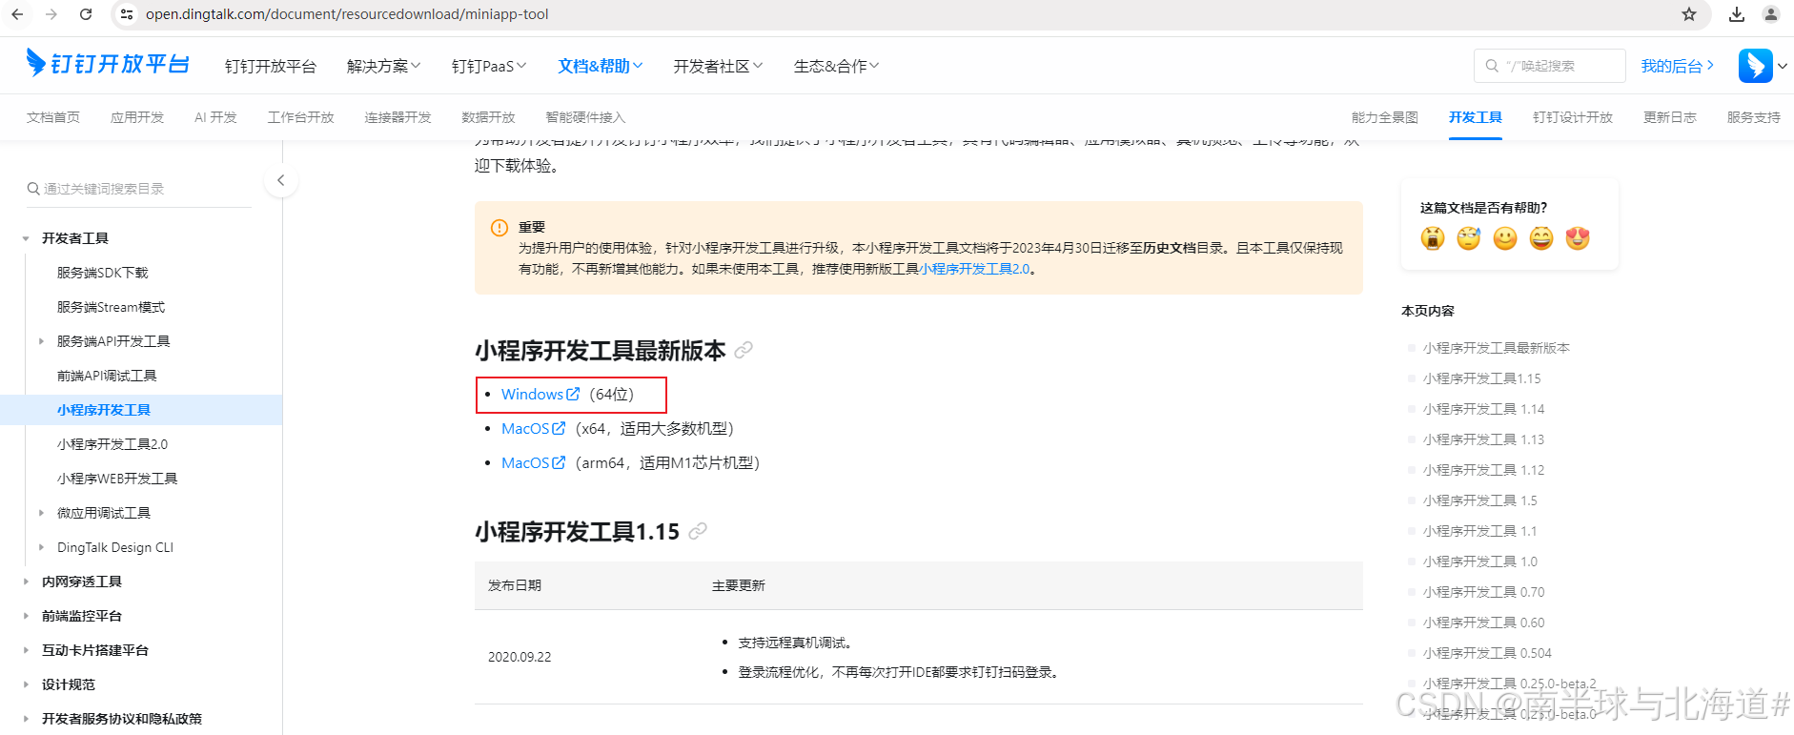
Task: Bookmark this page with the star icon
Action: point(1689,14)
